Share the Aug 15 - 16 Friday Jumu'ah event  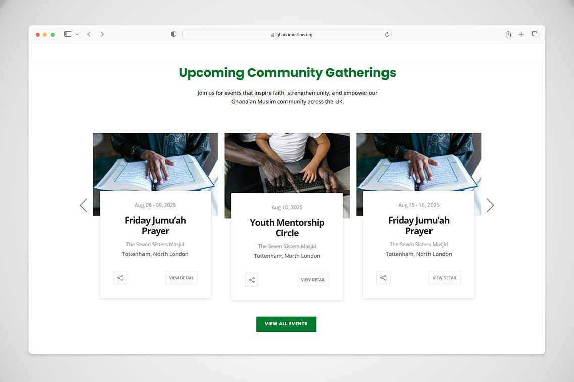[384, 278]
